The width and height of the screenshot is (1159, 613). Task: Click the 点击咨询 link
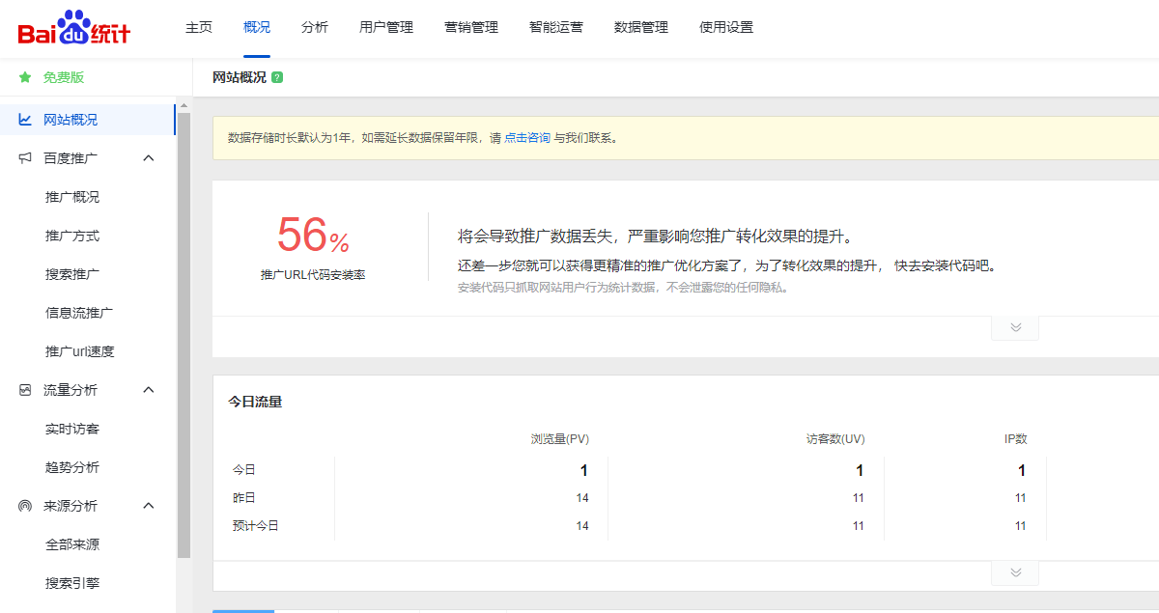tap(527, 138)
